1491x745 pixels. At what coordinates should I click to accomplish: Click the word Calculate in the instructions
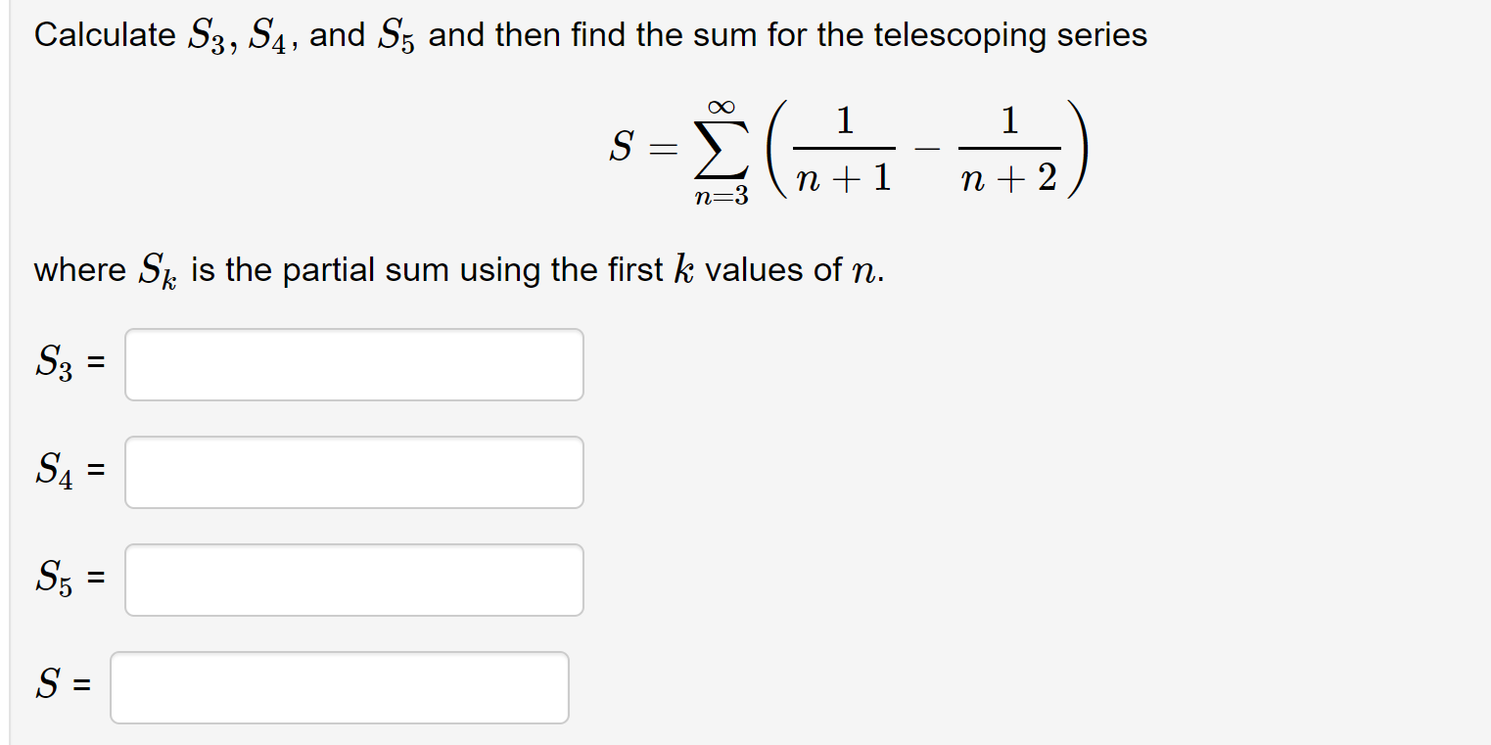pos(105,35)
